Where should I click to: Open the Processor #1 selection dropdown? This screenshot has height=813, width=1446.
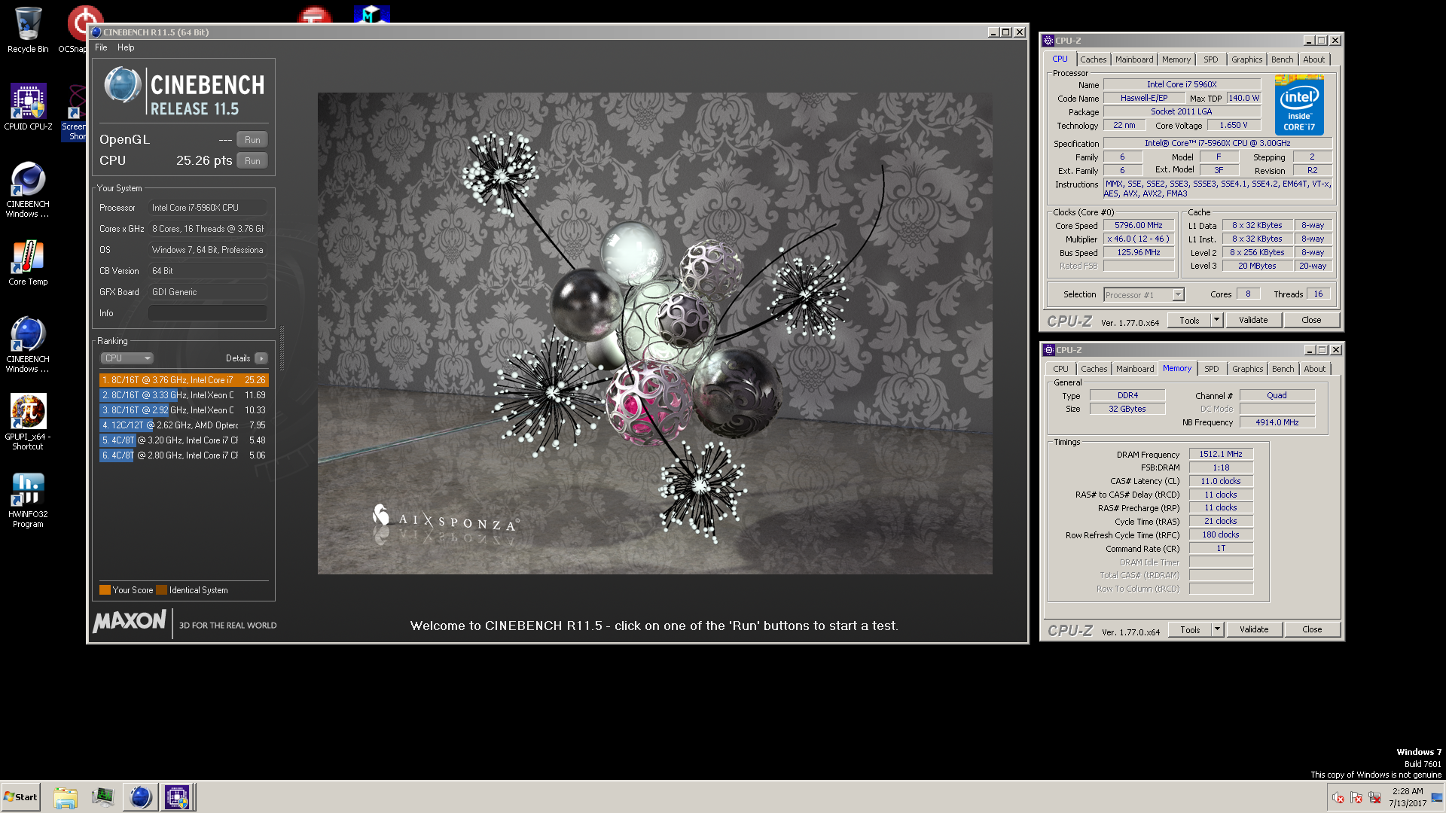1144,295
